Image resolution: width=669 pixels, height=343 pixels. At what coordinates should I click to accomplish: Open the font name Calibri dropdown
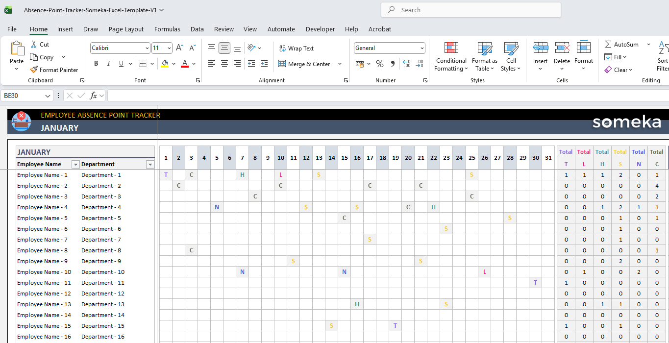click(x=147, y=48)
